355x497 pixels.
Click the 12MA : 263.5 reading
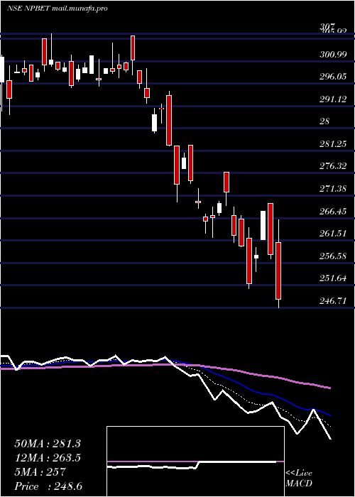(48, 458)
